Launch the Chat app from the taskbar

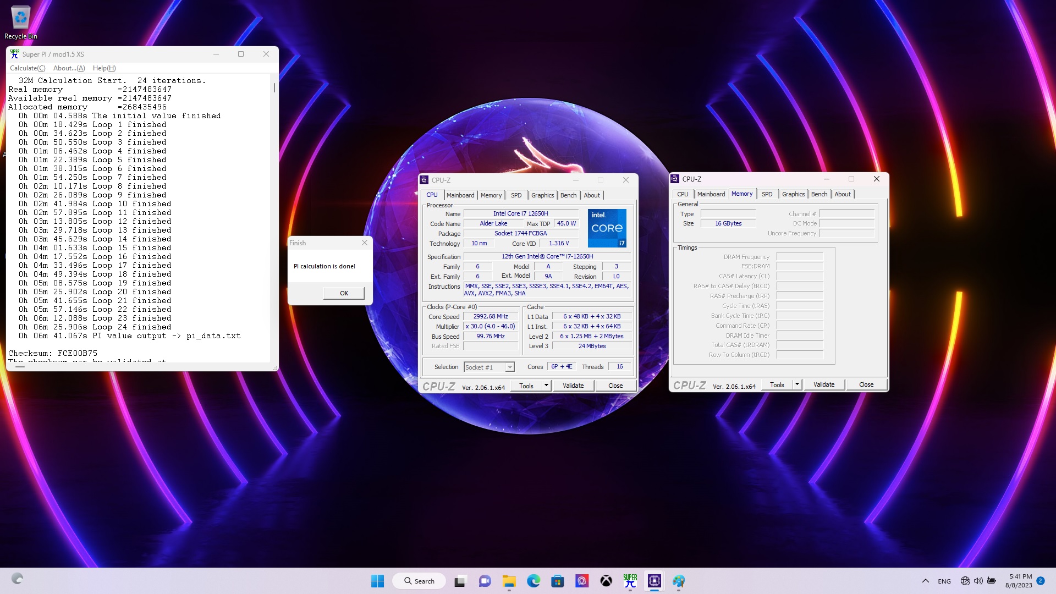485,581
